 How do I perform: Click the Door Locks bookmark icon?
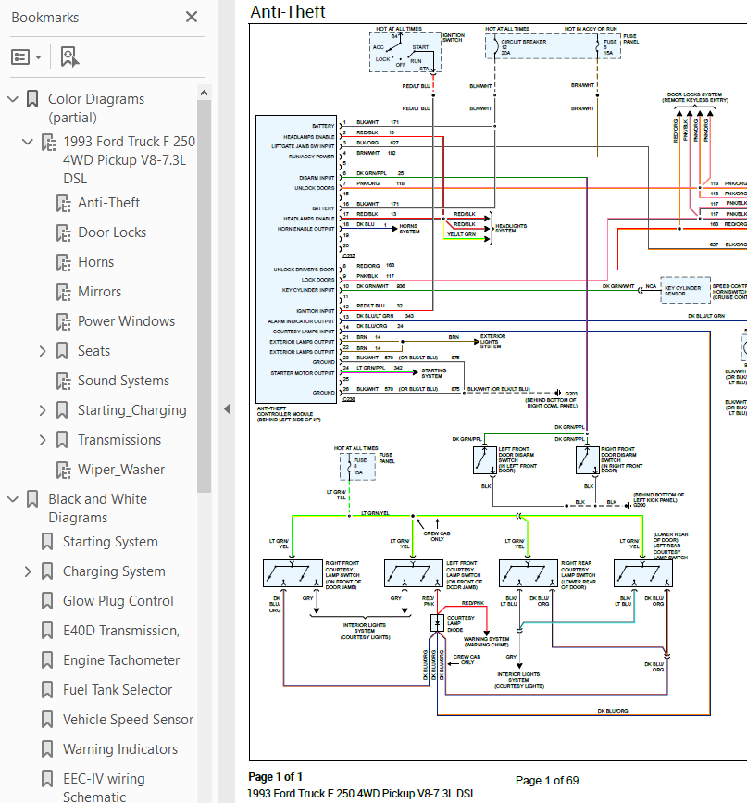click(64, 233)
